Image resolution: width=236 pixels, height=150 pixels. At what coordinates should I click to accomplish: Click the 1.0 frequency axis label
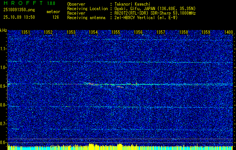[x=3, y=68]
